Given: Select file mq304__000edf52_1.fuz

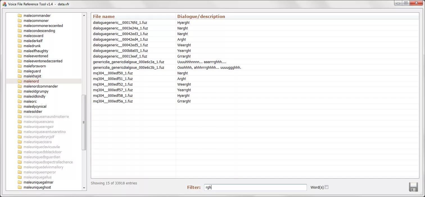Looking at the screenshot, I should click(113, 84).
